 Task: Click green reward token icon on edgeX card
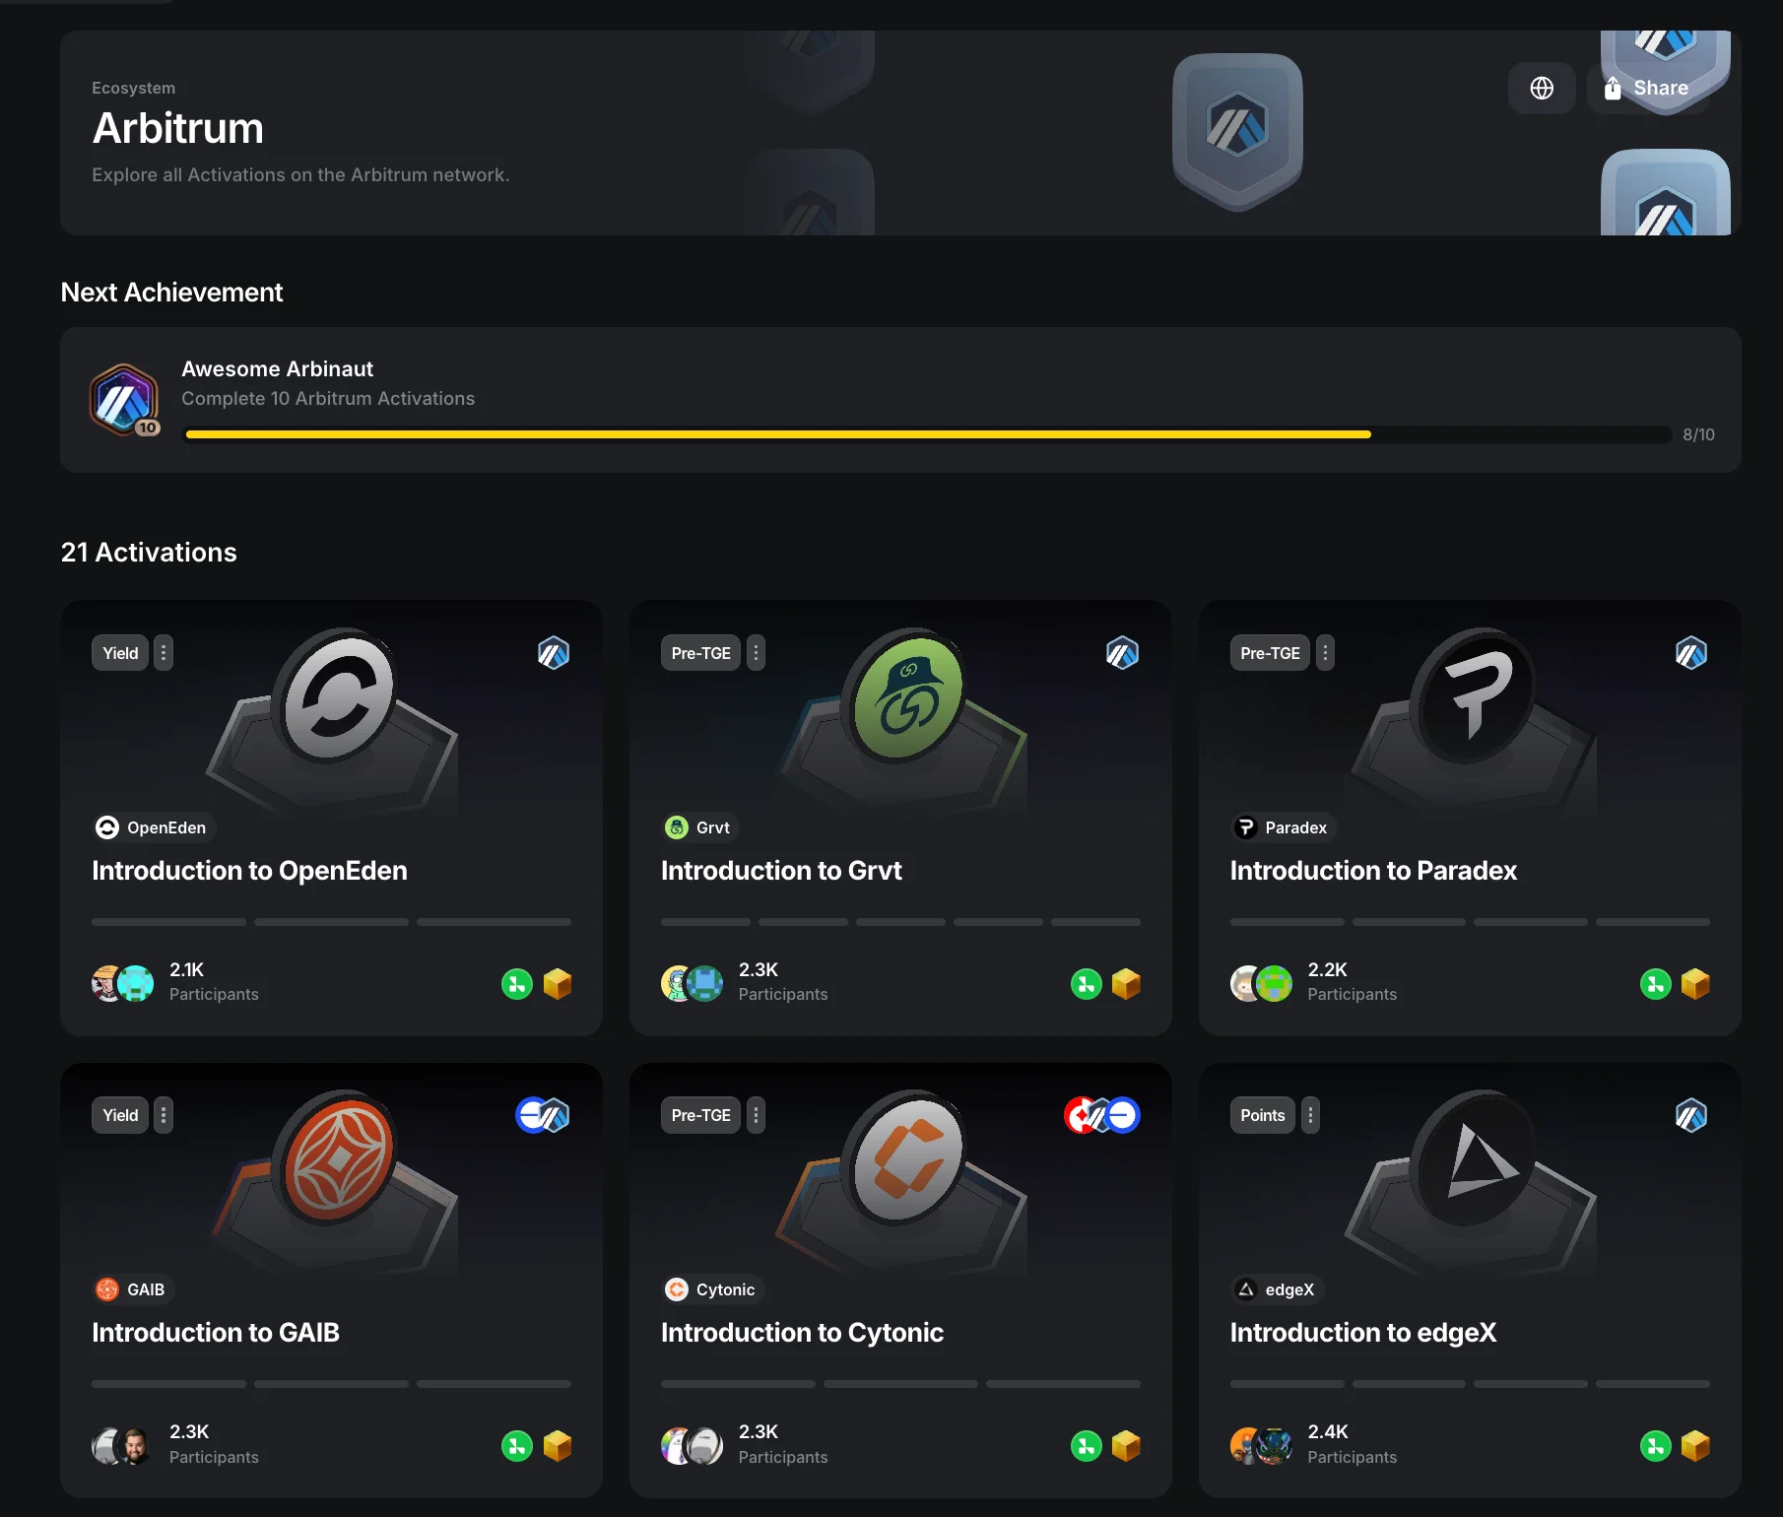click(x=1656, y=1446)
